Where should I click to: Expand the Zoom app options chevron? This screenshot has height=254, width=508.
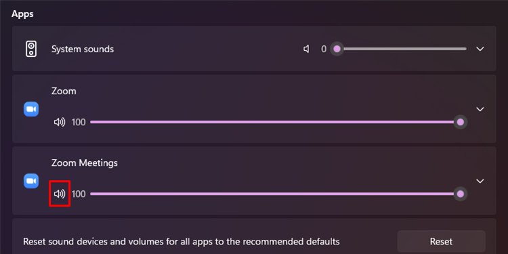(x=480, y=109)
